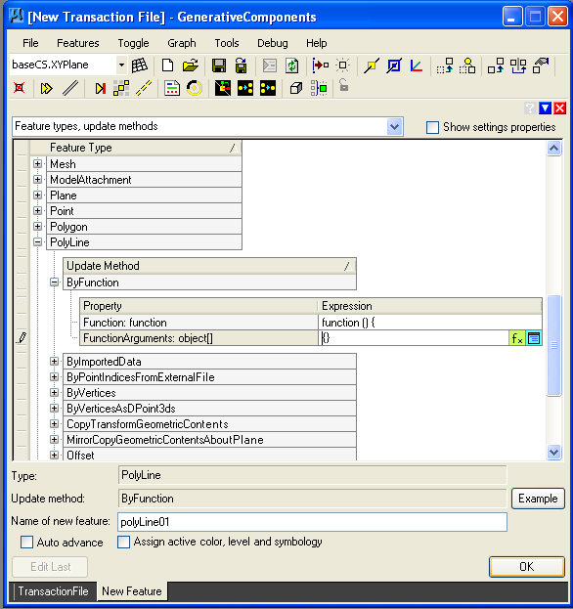Image resolution: width=573 pixels, height=609 pixels.
Task: Expand the ByImportedData update method
Action: pos(55,362)
